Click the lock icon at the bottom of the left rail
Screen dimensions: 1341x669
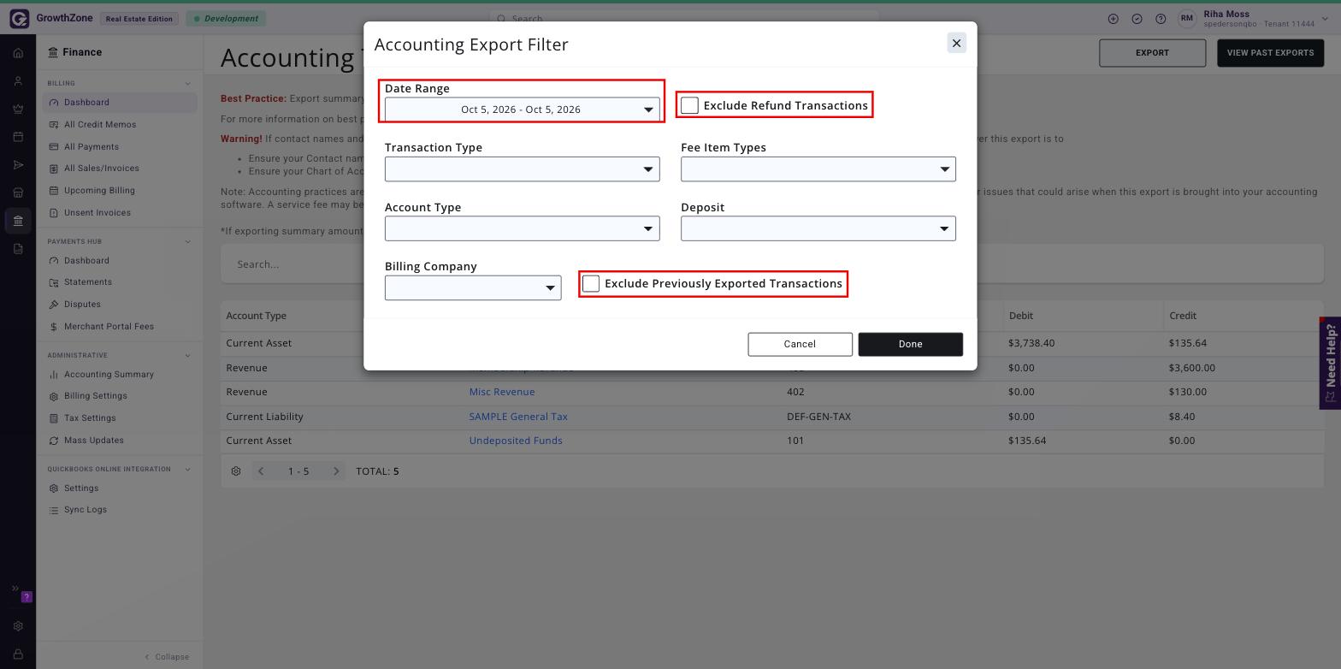pyautogui.click(x=18, y=654)
